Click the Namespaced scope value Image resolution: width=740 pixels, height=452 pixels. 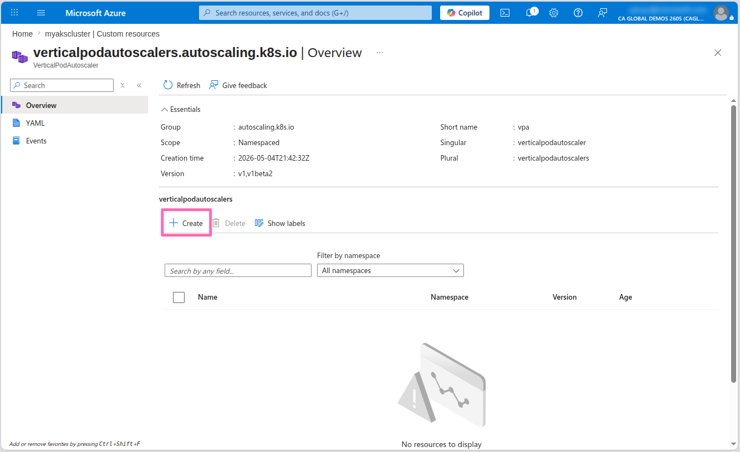259,142
